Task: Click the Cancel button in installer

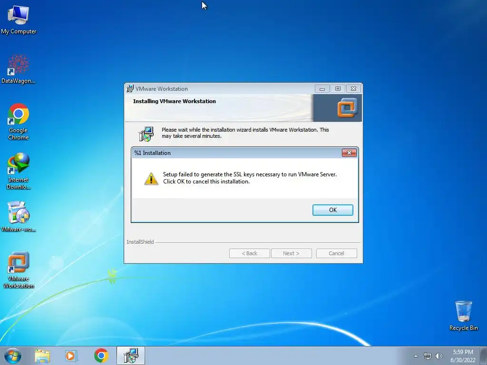Action: 336,253
